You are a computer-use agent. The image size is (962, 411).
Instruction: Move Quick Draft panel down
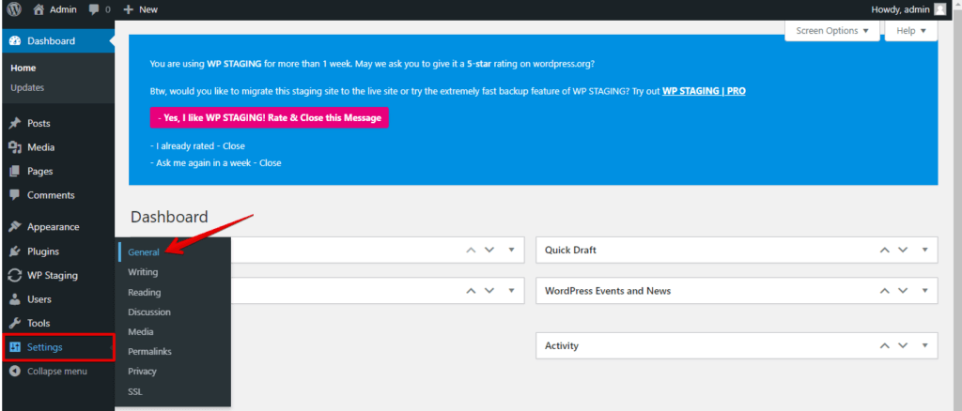coord(903,250)
